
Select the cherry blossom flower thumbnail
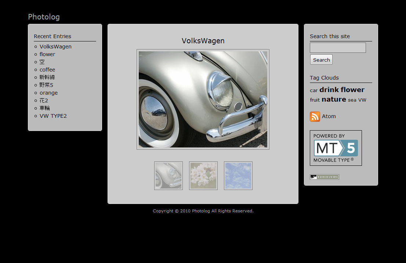coord(203,176)
